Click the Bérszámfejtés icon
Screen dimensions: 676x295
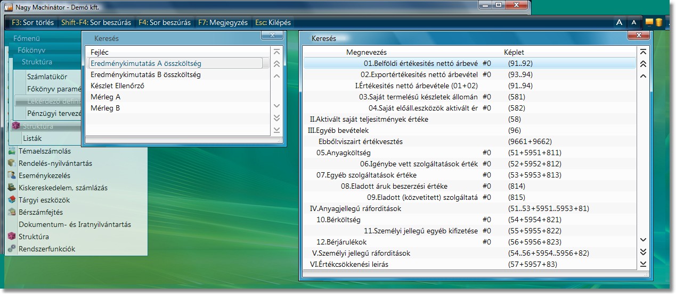12,212
